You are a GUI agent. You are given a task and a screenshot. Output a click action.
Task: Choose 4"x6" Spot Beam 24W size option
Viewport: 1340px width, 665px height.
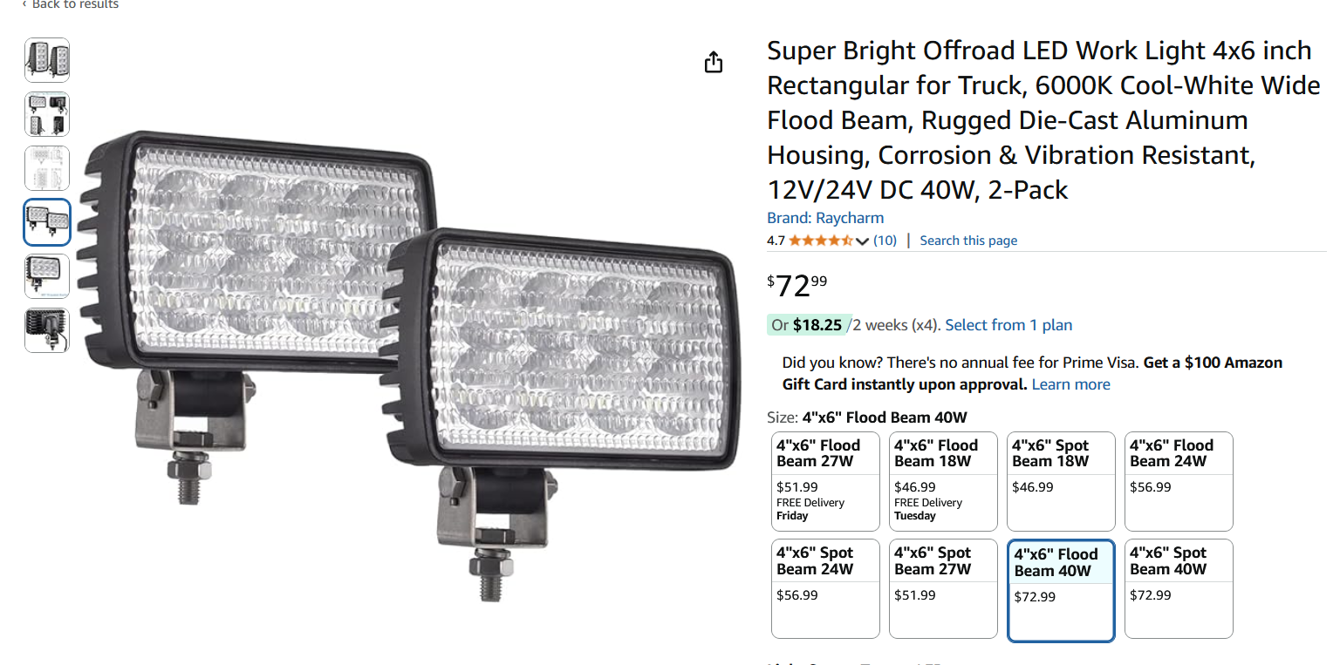point(825,588)
